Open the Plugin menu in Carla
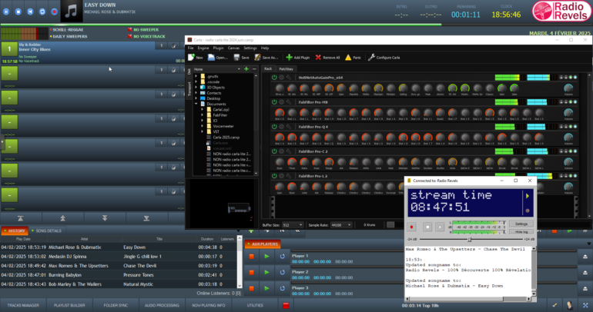Image resolution: width=593 pixels, height=312 pixels. 218,48
